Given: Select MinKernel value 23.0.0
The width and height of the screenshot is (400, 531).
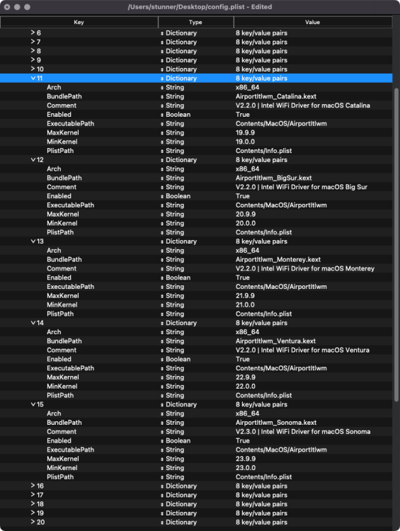Looking at the screenshot, I should tap(246, 468).
